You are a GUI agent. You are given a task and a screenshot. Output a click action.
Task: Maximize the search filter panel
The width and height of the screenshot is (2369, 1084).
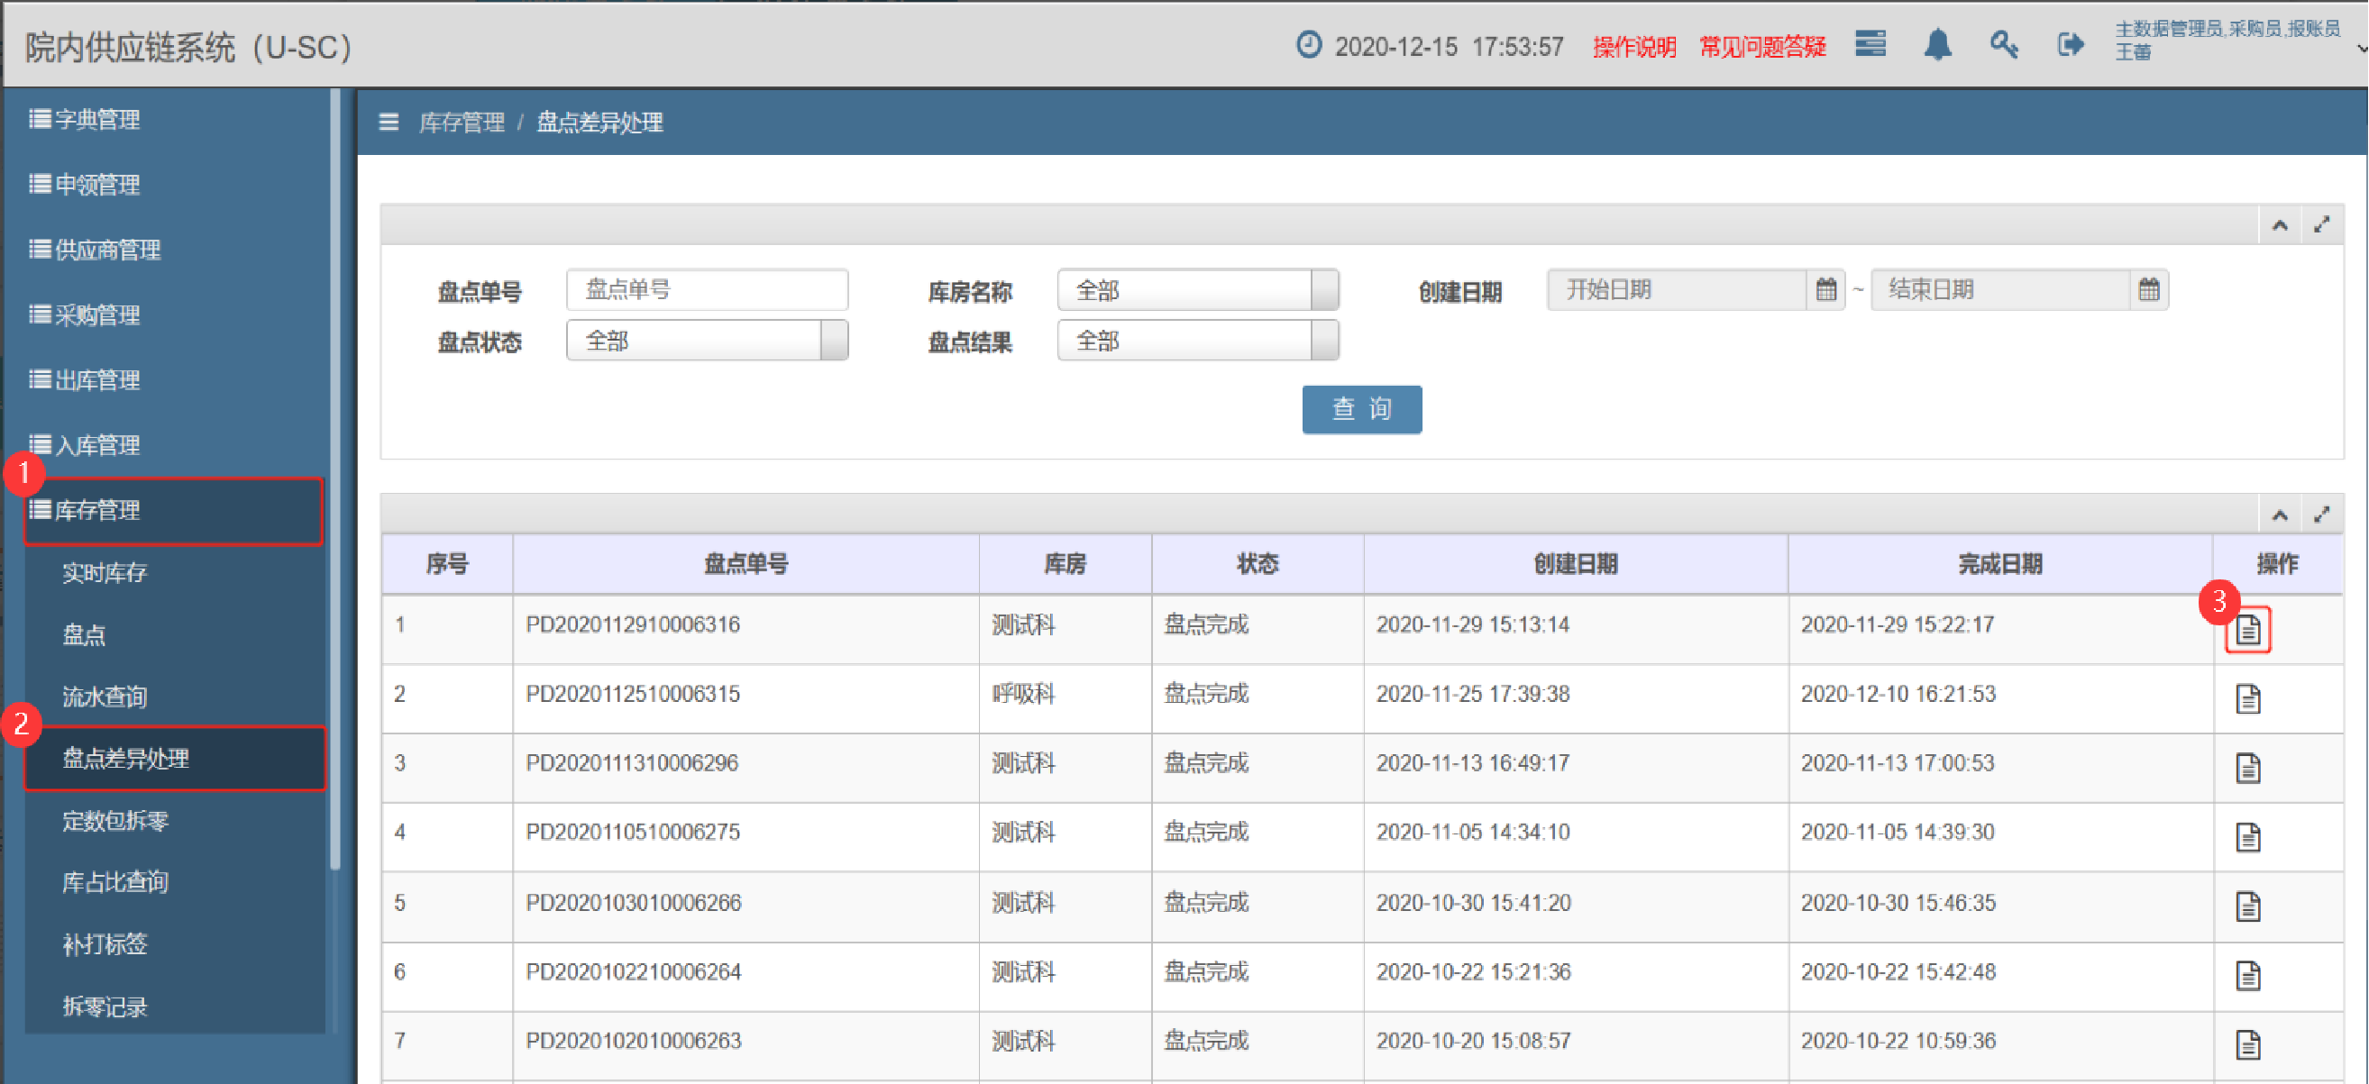(2321, 225)
